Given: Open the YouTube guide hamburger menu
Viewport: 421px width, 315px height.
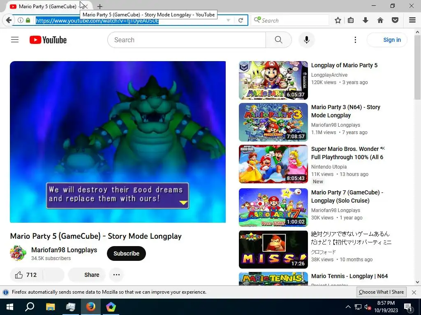Looking at the screenshot, I should coord(15,40).
